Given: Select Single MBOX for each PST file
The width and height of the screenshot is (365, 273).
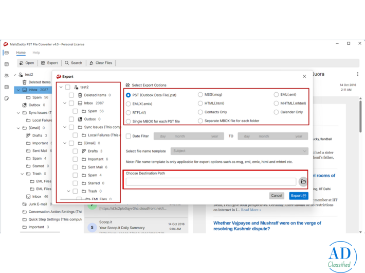Looking at the screenshot, I should click(128, 122).
